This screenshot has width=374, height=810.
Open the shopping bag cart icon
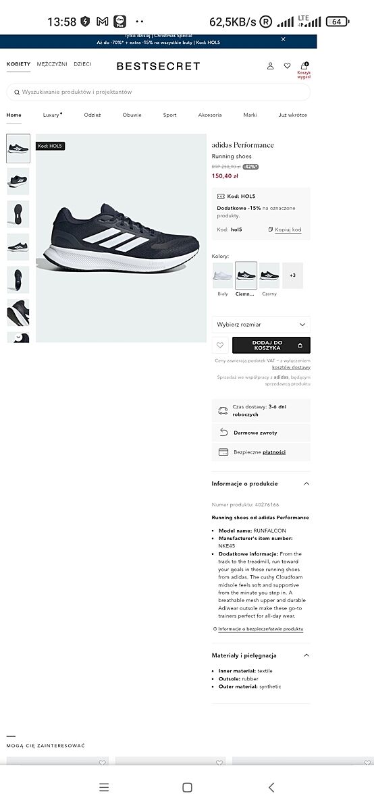coord(304,65)
